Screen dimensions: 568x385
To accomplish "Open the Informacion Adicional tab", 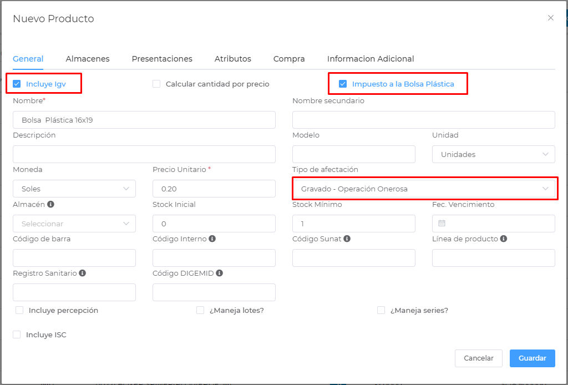I will 371,59.
